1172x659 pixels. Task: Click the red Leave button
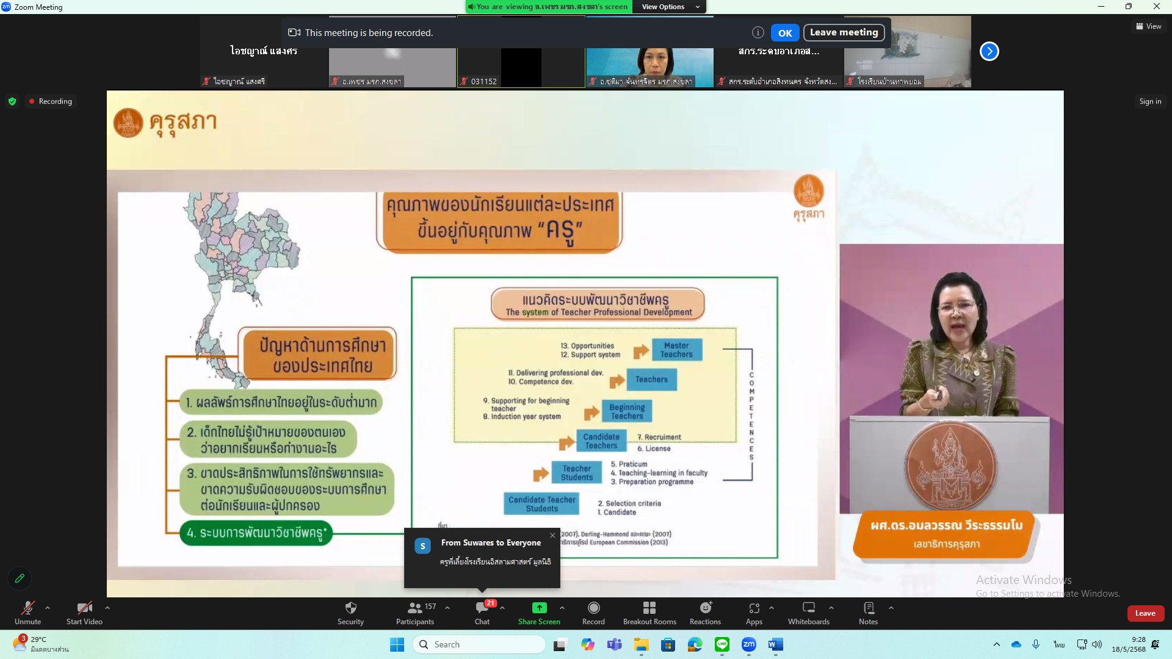[1145, 613]
